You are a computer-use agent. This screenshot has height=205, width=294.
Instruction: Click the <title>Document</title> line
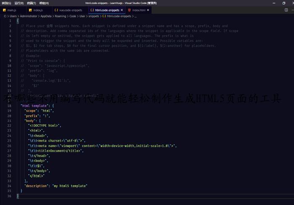(x=55, y=151)
